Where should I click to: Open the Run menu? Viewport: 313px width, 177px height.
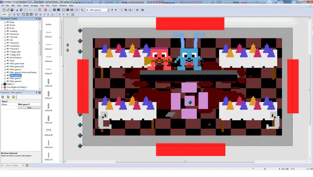[x=48, y=6]
